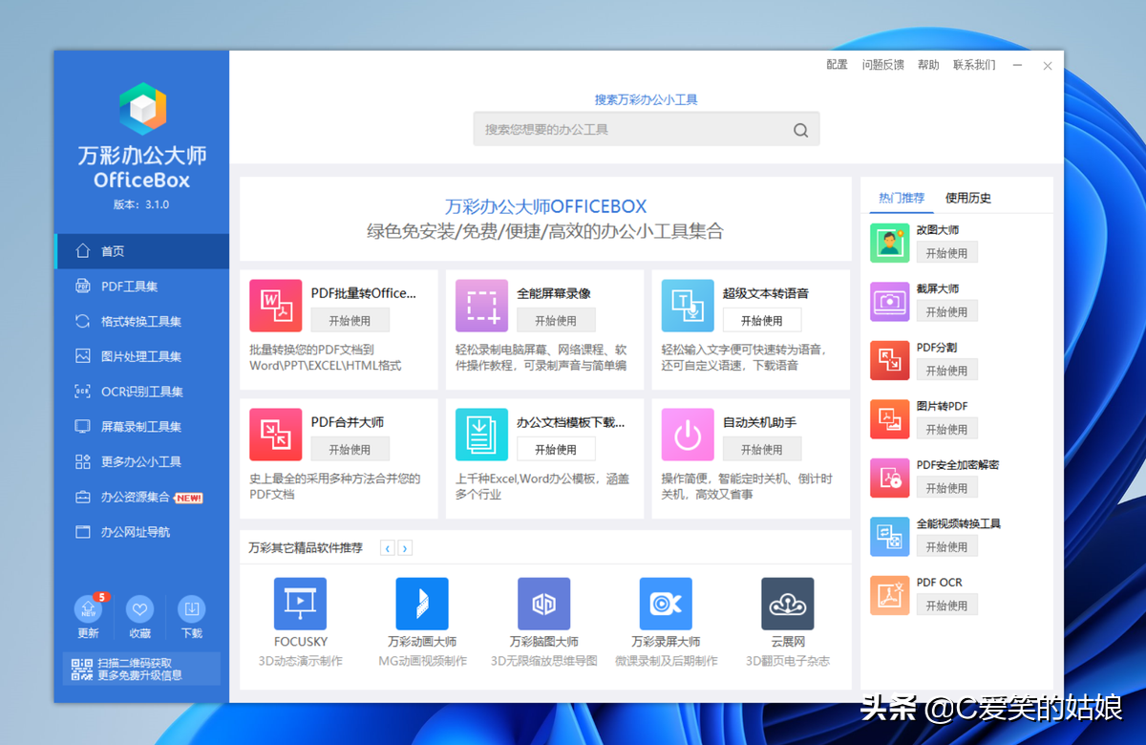Click the 搜索万彩办公小工具 link
The height and width of the screenshot is (745, 1146).
point(647,99)
